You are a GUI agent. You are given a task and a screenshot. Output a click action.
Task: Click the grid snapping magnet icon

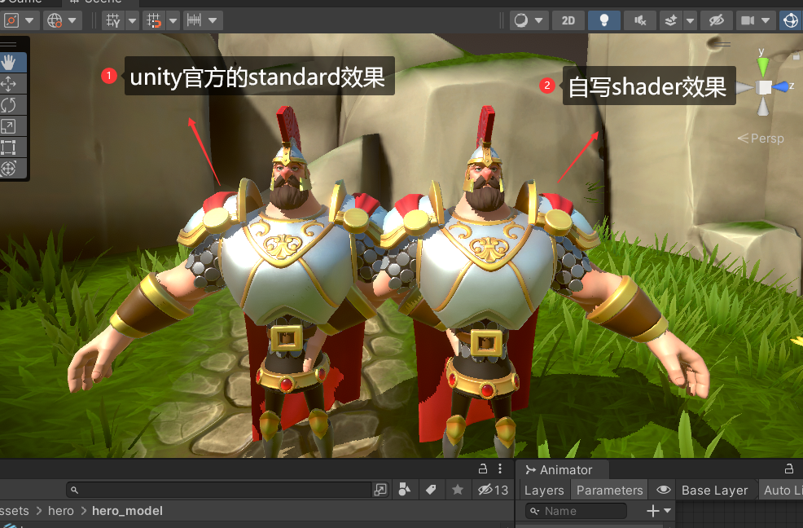click(154, 20)
